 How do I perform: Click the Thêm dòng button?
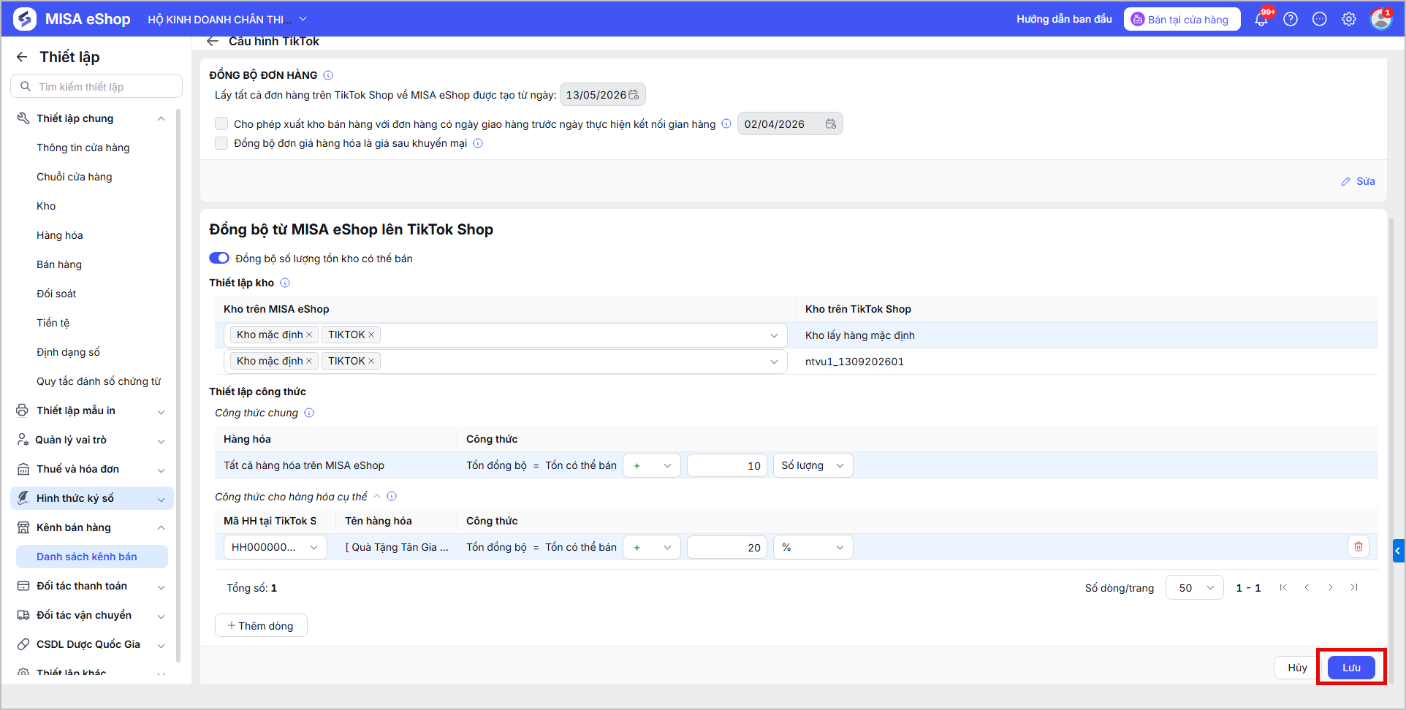(261, 625)
